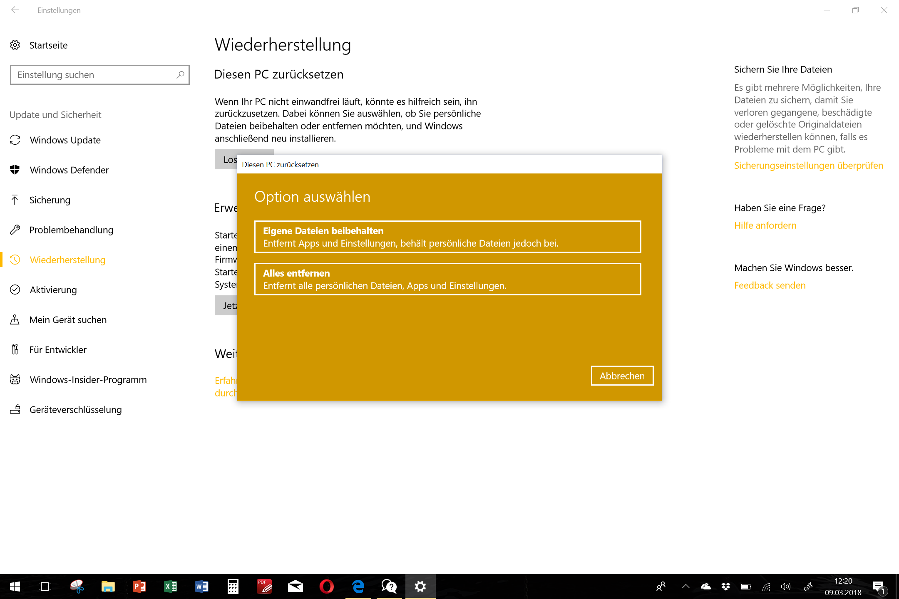899x599 pixels.
Task: Open Mail app from taskbar
Action: click(x=296, y=587)
